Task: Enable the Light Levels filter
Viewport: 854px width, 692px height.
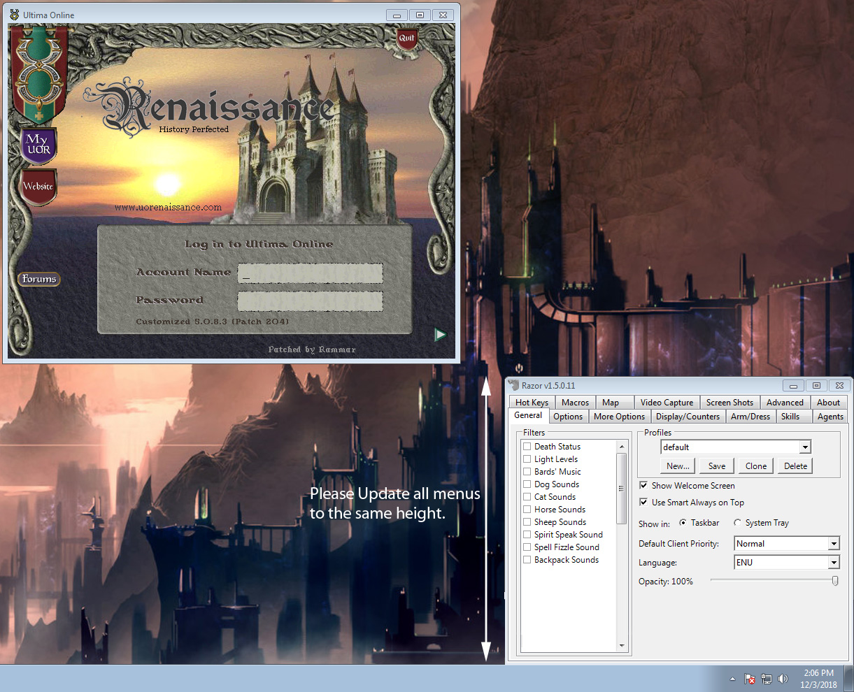Action: [527, 459]
